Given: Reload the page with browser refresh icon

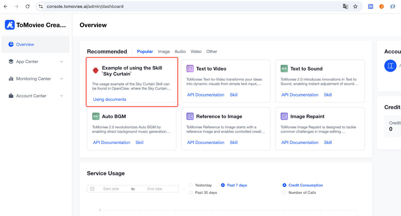Looking at the screenshot, I should [x=27, y=6].
